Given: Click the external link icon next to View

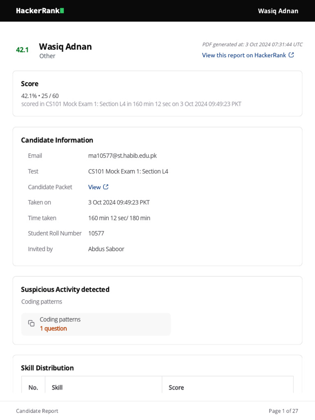Looking at the screenshot, I should click(106, 187).
